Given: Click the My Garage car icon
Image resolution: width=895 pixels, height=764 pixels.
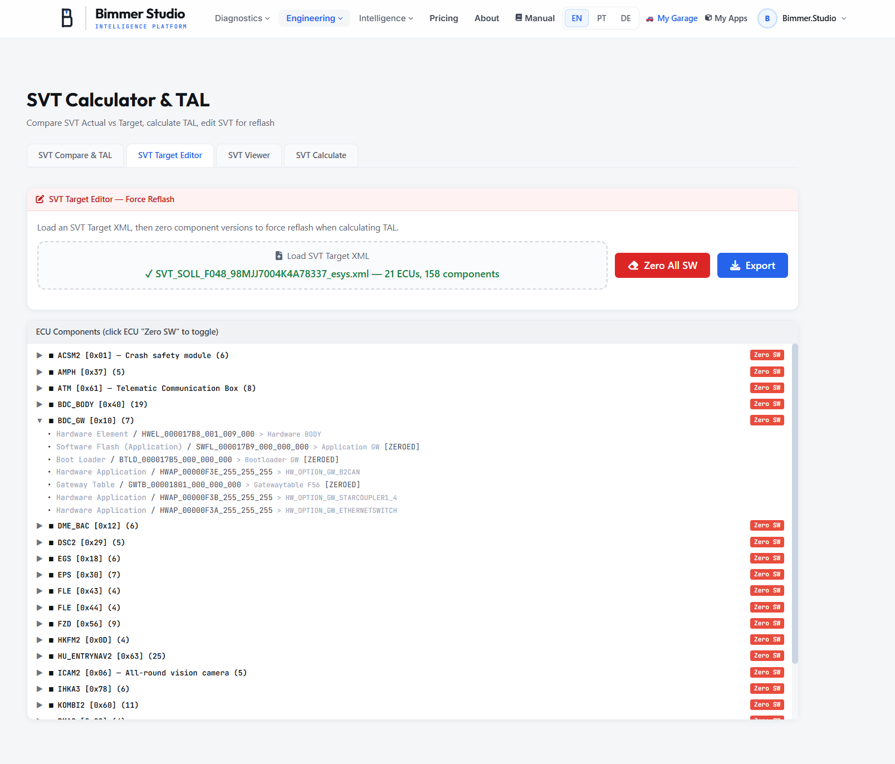Looking at the screenshot, I should [x=649, y=18].
